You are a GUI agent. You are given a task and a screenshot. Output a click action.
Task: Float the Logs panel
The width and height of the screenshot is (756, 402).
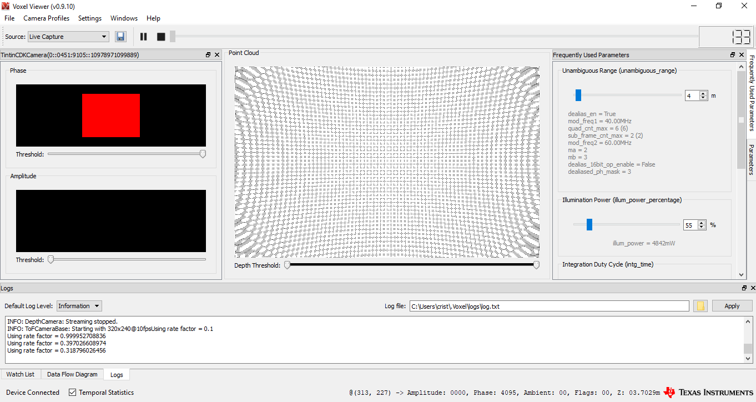click(x=744, y=288)
